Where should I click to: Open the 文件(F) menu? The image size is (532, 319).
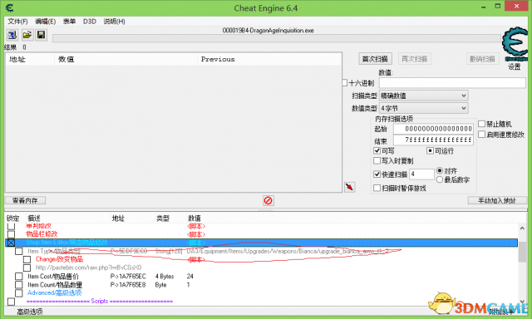[x=17, y=22]
